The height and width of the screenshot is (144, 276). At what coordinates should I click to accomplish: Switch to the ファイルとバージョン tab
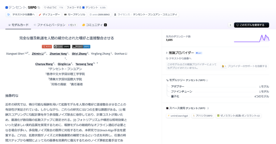point(49,25)
